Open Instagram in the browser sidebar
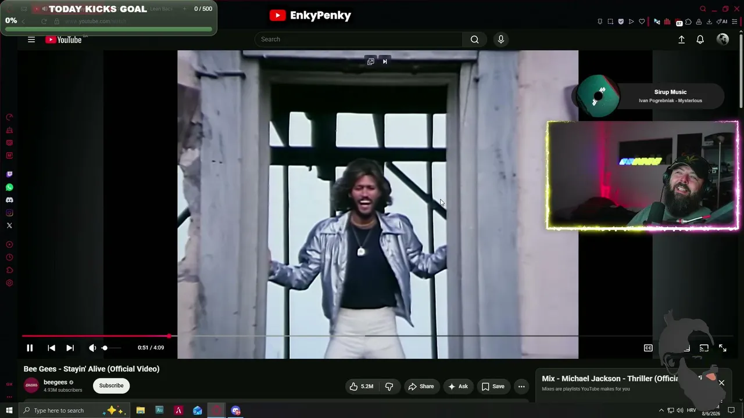The height and width of the screenshot is (418, 744). (9, 212)
